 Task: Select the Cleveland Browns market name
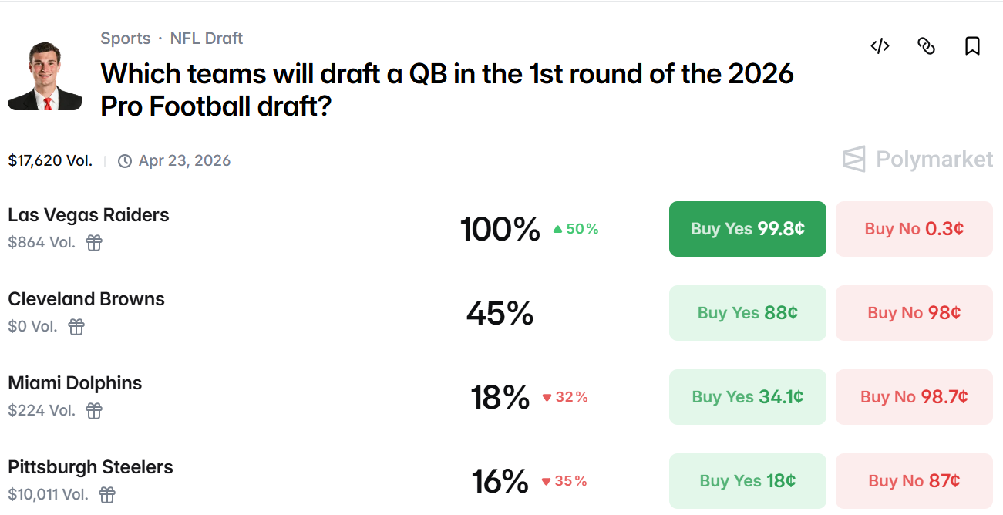(86, 299)
